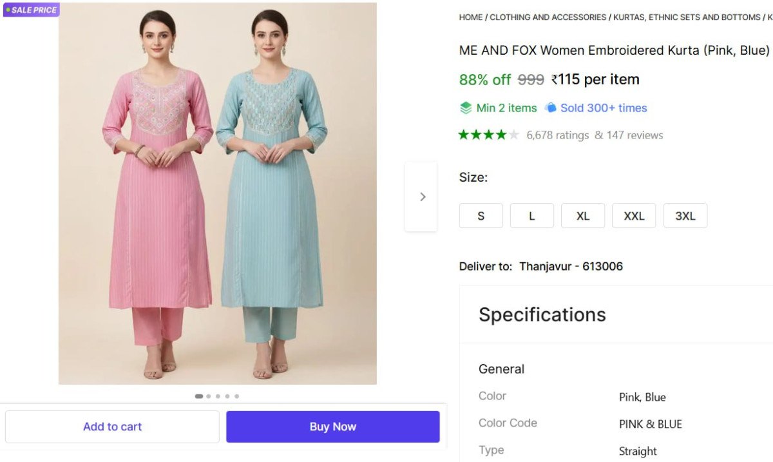The width and height of the screenshot is (773, 462).
Task: Open Kurtas, Ethnic Sets and Bottoms breadcrumb
Action: (686, 17)
